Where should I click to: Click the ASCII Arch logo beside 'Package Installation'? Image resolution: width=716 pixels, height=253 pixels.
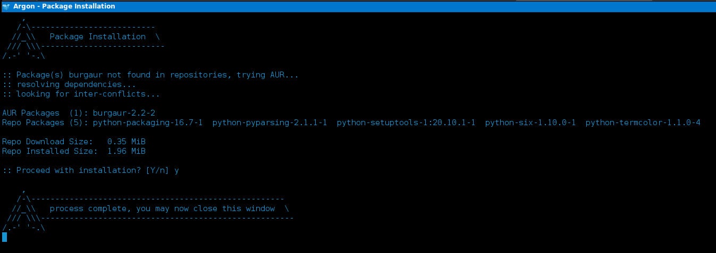coord(23,37)
